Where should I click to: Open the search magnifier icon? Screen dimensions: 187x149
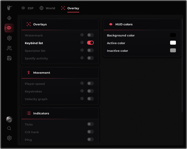[9, 128]
